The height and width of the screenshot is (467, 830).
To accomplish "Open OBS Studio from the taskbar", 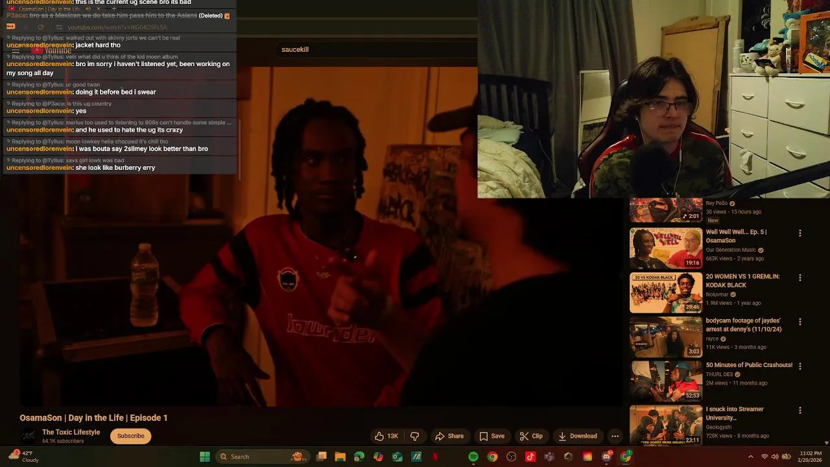I will point(512,457).
